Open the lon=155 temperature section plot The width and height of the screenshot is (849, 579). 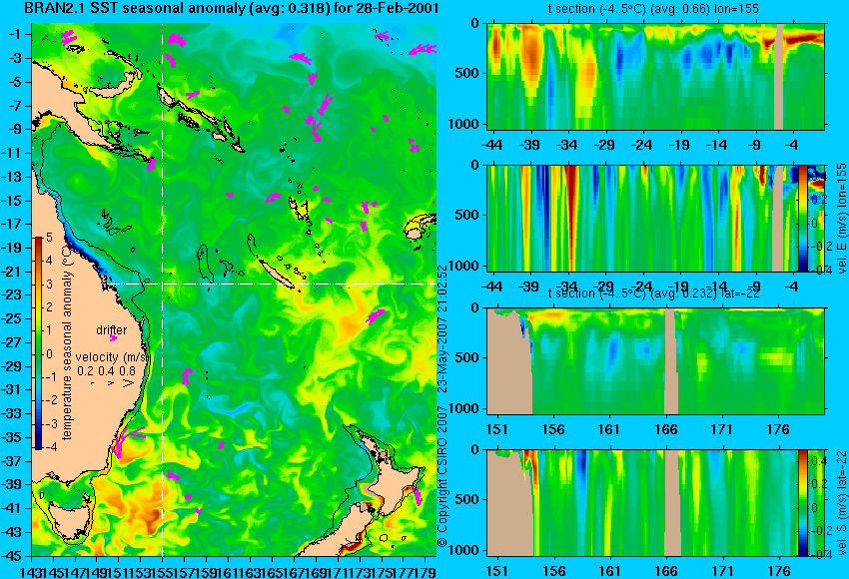[x=655, y=76]
